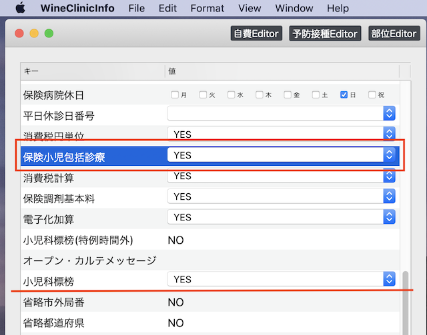This screenshot has width=427, height=335.
Task: Toggle the 火 holiday checkbox
Action: tap(203, 95)
